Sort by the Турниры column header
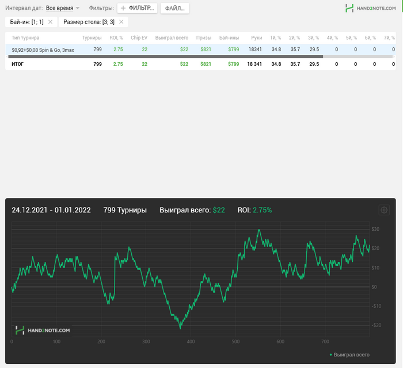This screenshot has width=403, height=368. coord(92,37)
